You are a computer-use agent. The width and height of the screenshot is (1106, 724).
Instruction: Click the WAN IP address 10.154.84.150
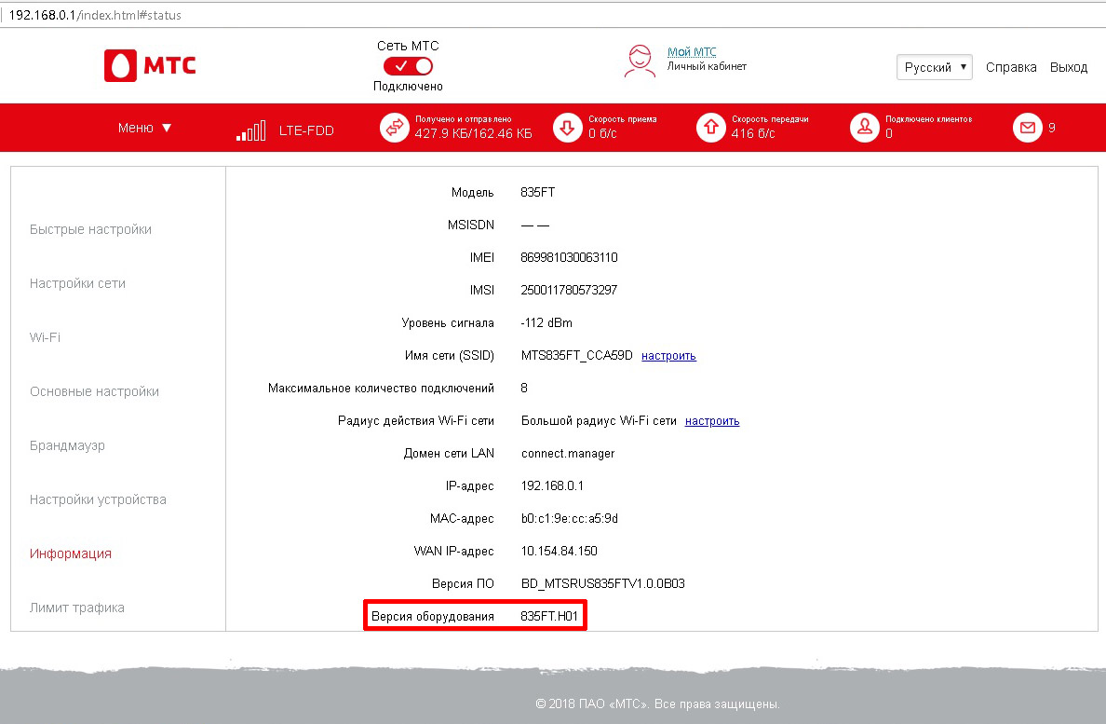click(x=560, y=551)
